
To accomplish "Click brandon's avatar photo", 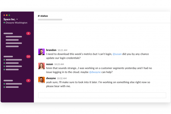I will 41,52.
